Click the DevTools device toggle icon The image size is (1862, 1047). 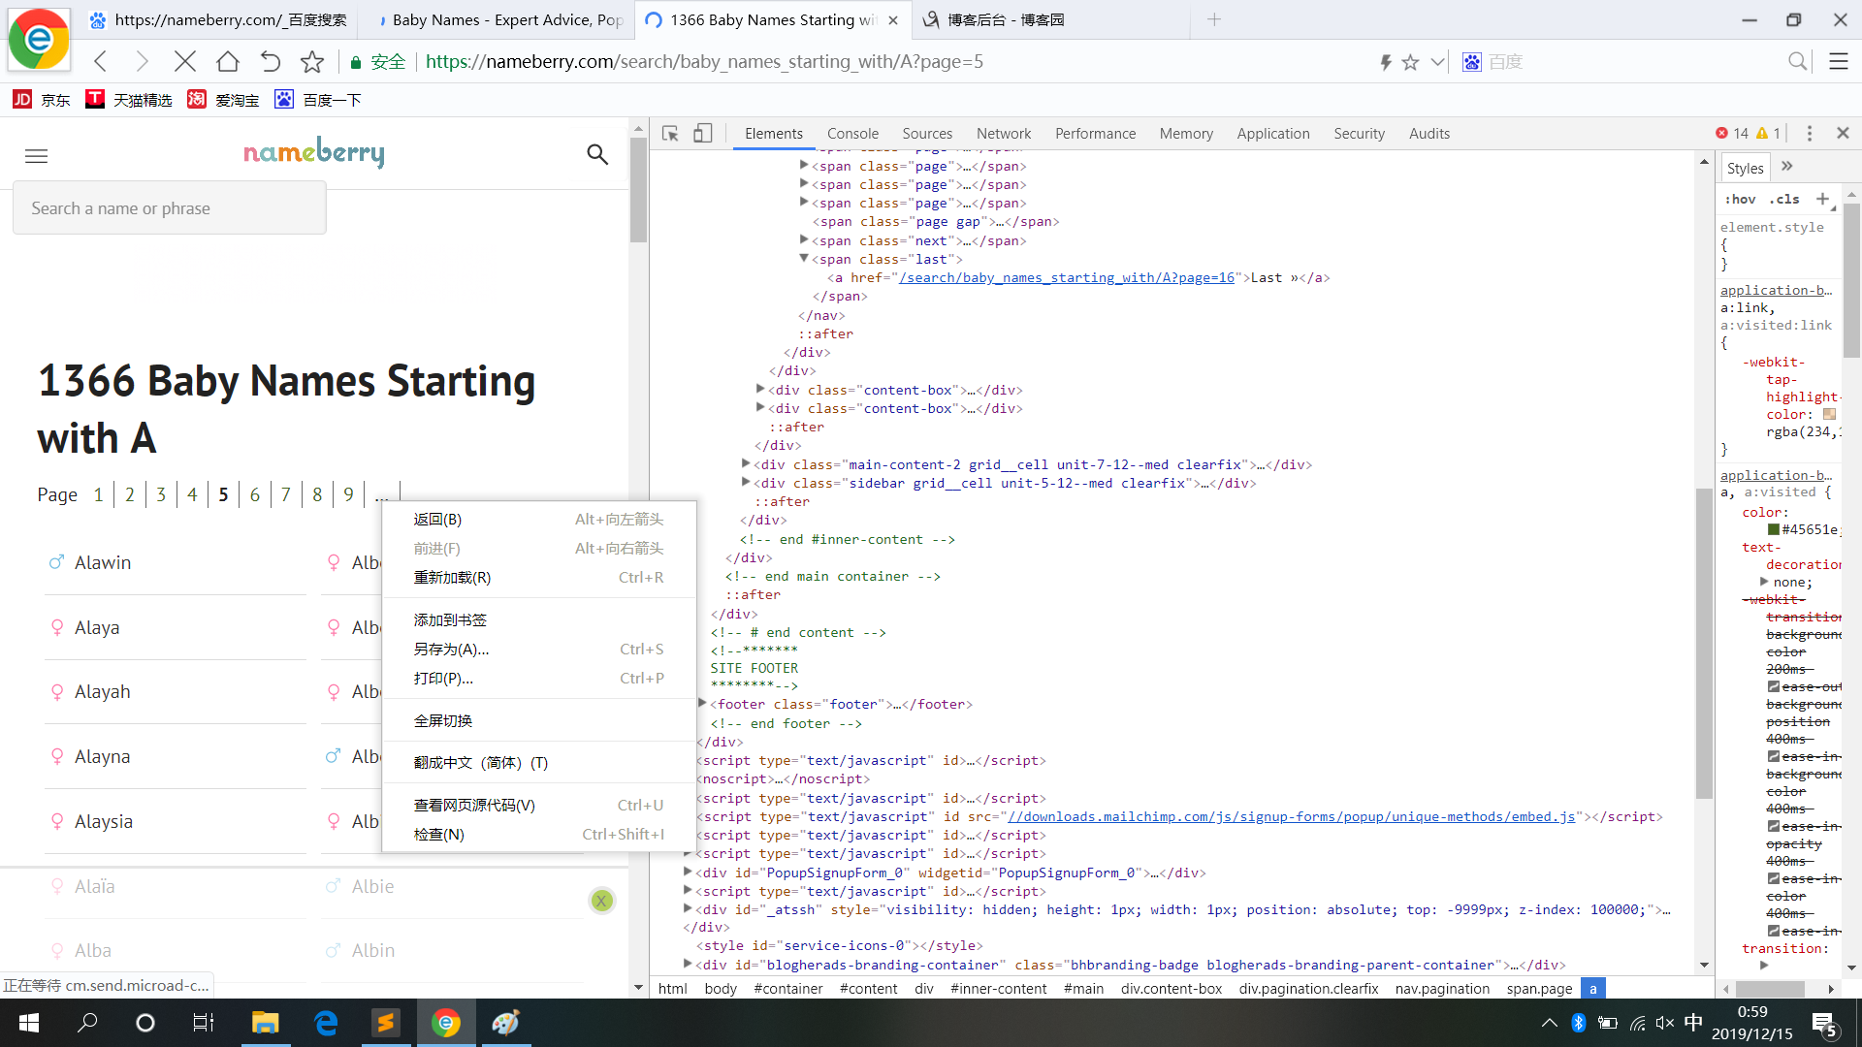pos(702,134)
